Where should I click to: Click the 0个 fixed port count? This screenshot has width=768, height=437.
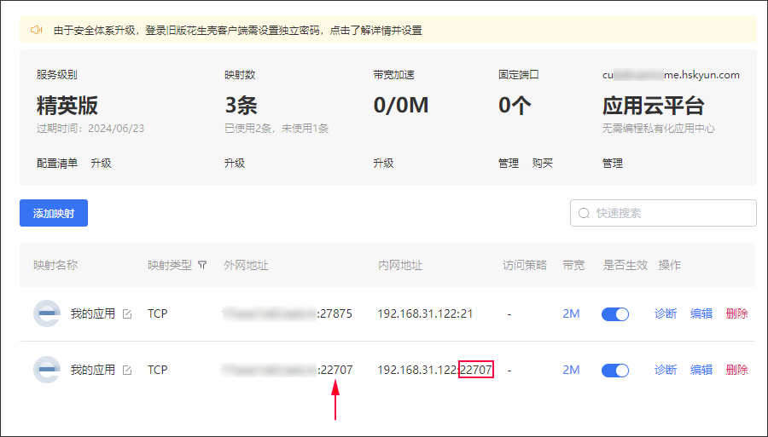pyautogui.click(x=515, y=106)
